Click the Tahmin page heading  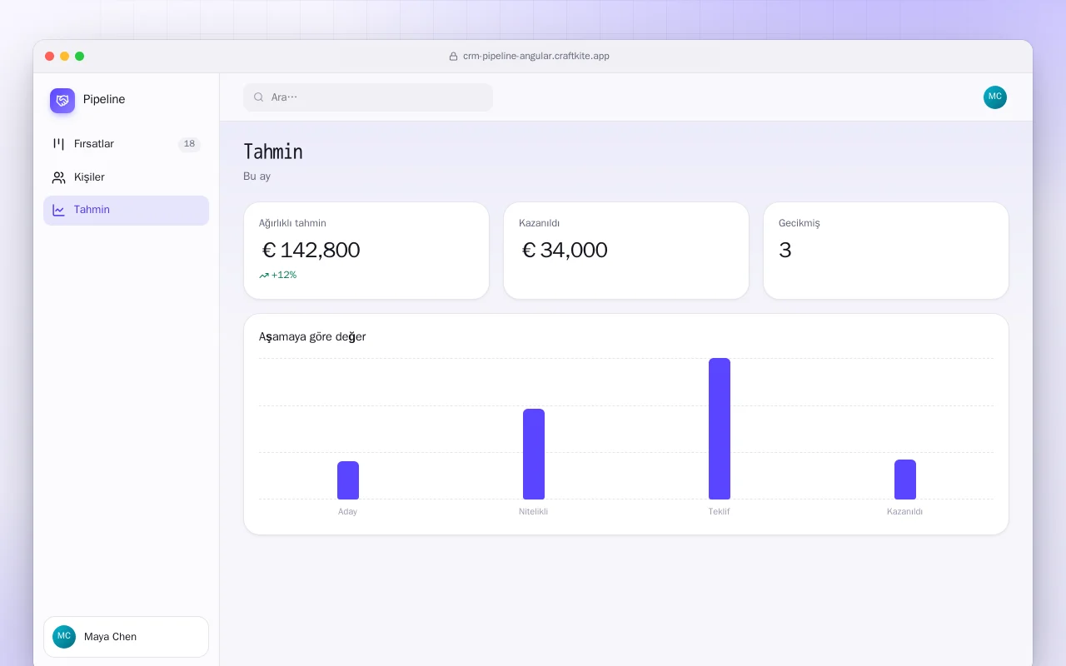click(273, 152)
